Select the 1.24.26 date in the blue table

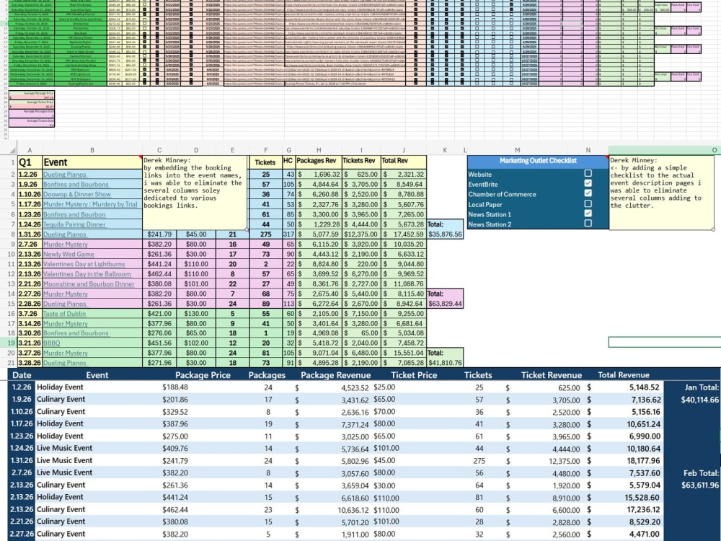[22, 448]
